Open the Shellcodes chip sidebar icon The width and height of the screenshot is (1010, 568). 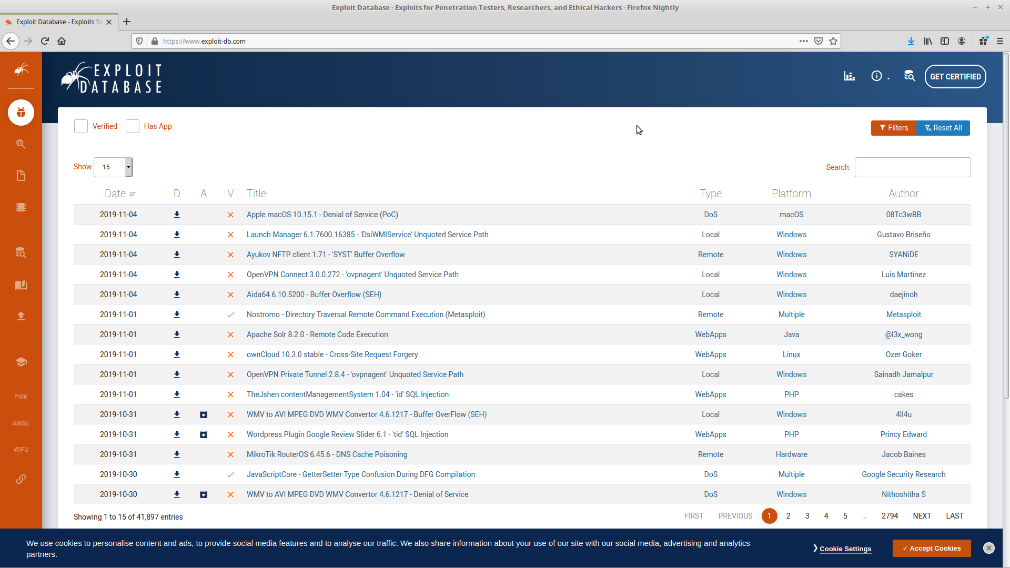[x=21, y=207]
